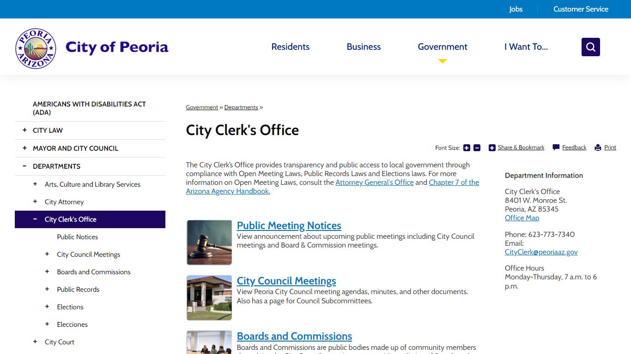Expand the City Attorney item
The height and width of the screenshot is (354, 631).
35,201
